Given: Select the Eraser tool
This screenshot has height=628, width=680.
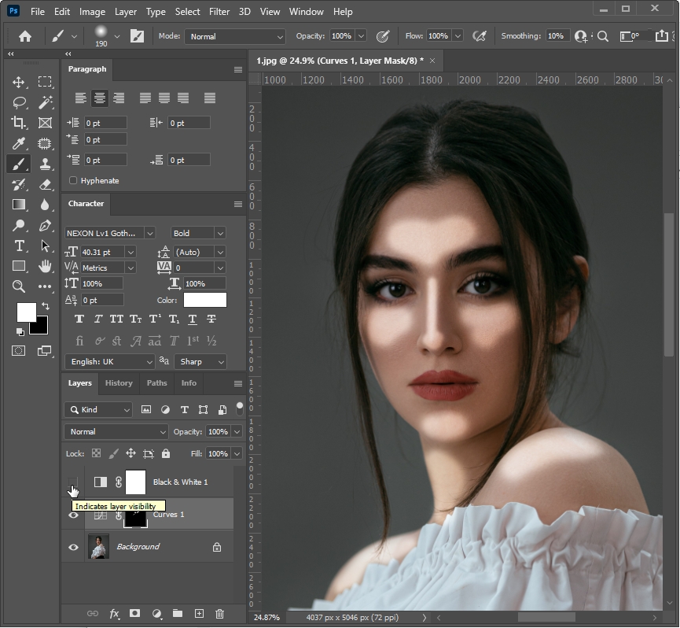Looking at the screenshot, I should tap(45, 184).
